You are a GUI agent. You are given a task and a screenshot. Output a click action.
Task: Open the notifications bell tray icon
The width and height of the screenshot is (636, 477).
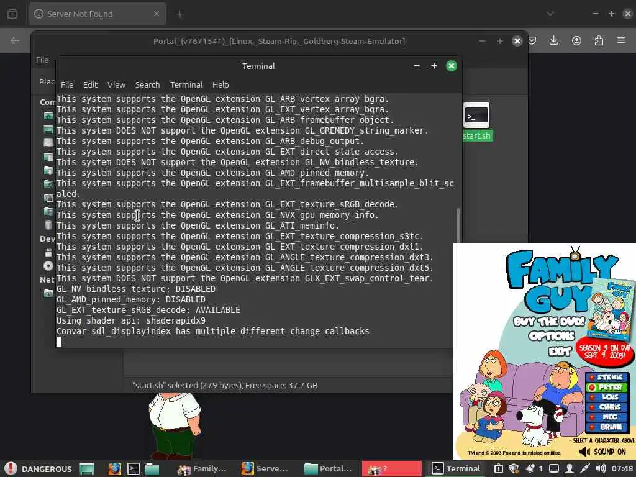pyautogui.click(x=530, y=469)
